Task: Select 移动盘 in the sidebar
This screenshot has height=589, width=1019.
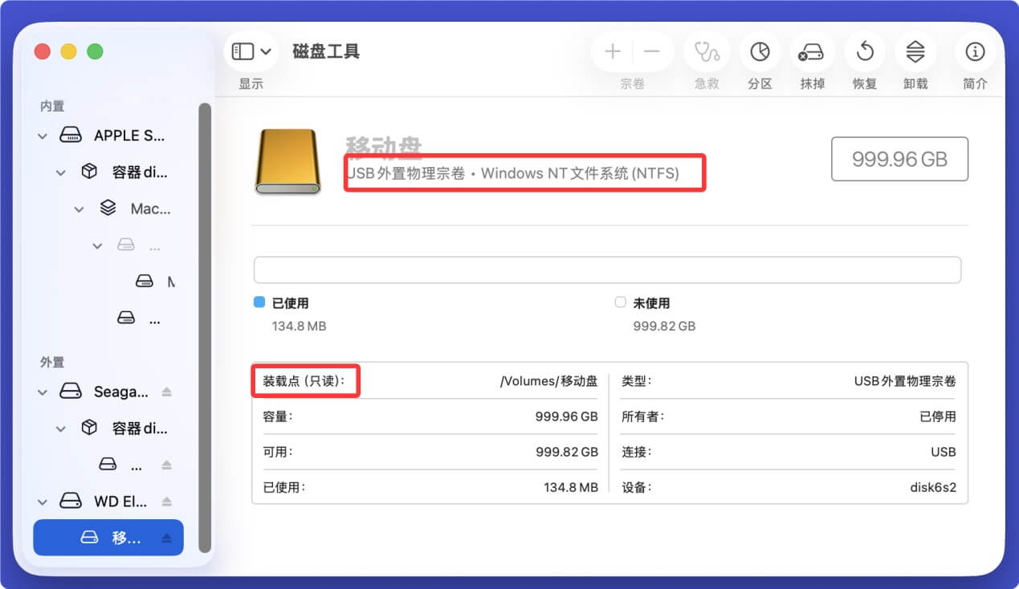Action: [107, 537]
